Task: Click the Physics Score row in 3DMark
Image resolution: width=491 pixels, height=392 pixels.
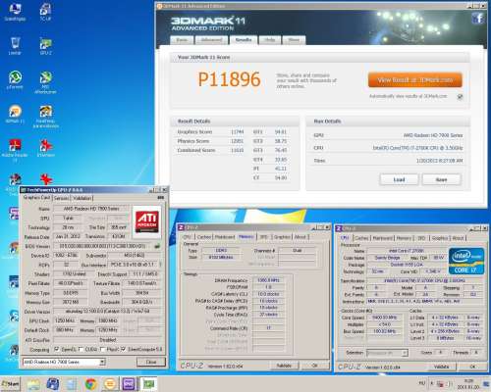Action: pos(210,141)
